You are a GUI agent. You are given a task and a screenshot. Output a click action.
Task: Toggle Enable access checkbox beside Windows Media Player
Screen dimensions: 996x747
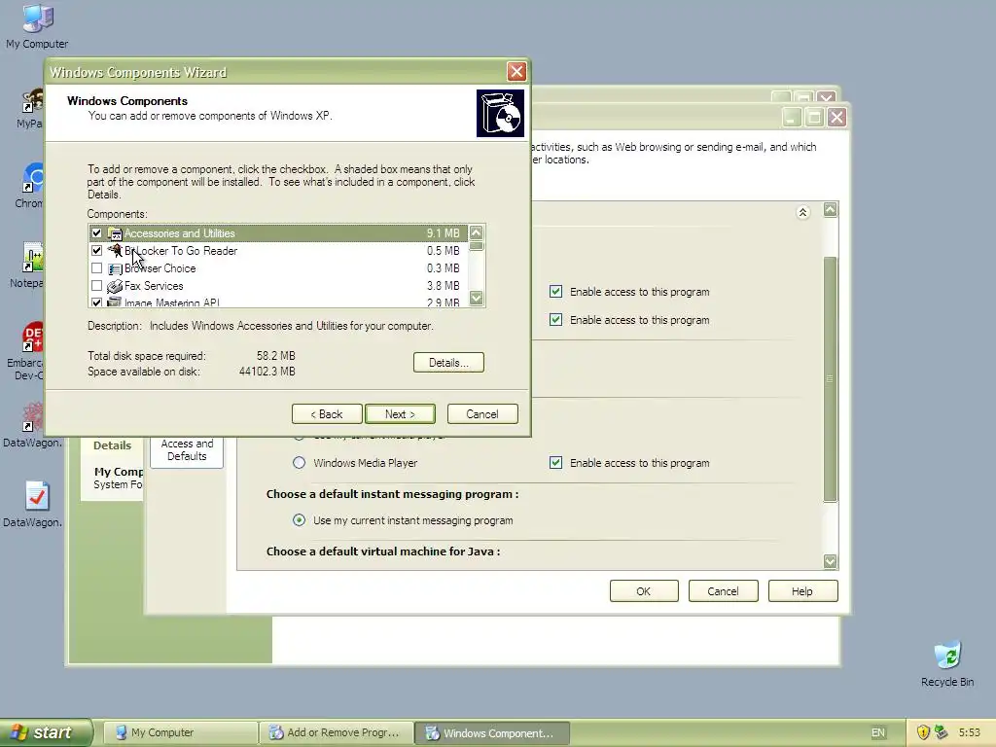pos(555,462)
